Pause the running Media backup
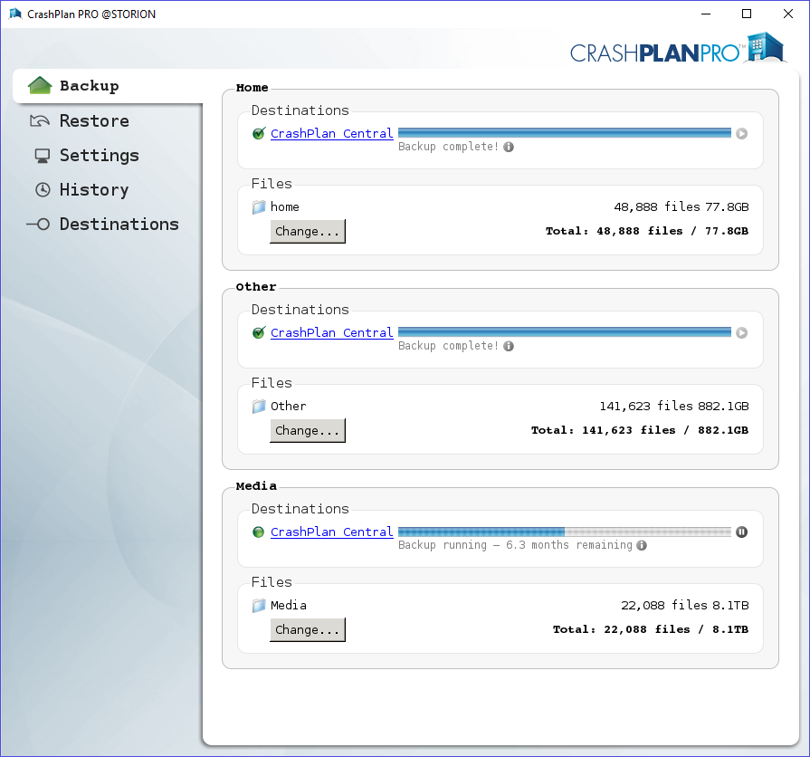Viewport: 810px width, 757px height. 741,532
